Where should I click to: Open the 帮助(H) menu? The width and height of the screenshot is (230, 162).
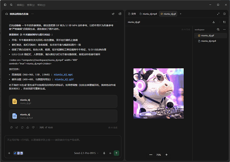tap(41, 5)
